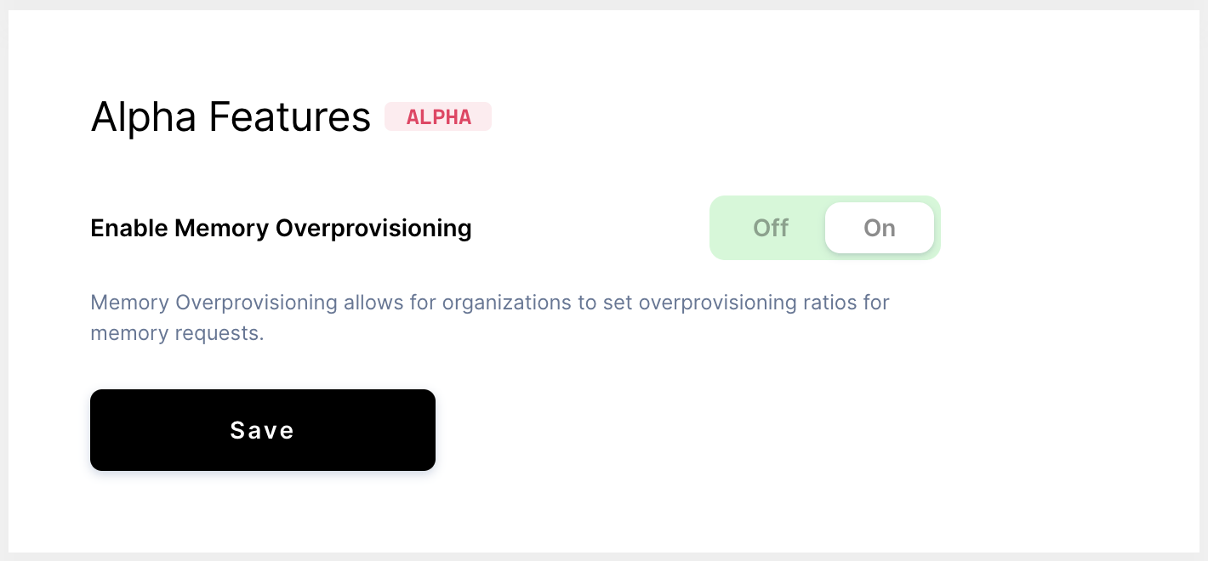Set the Enable Memory Overprovisioning switch to On
The height and width of the screenshot is (561, 1208).
[x=879, y=228]
